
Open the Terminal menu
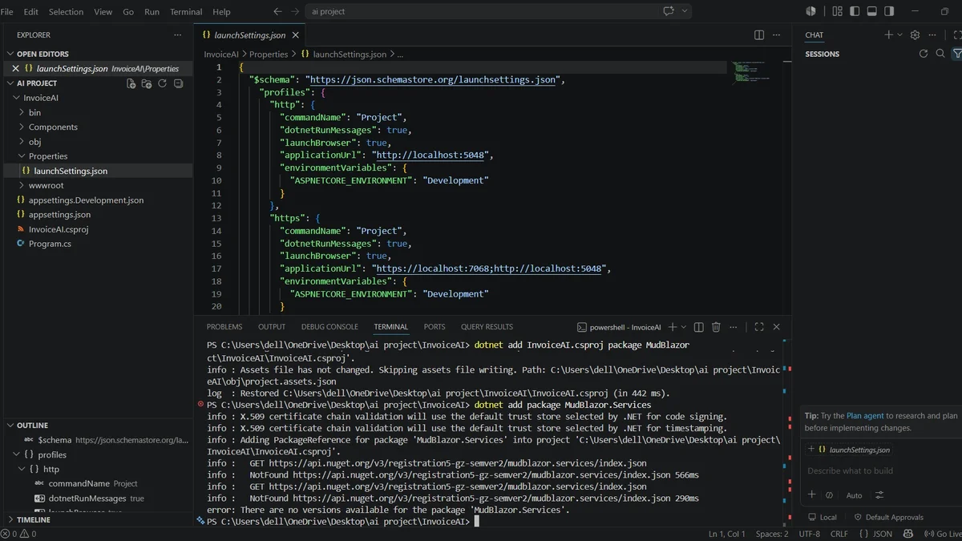coord(186,12)
